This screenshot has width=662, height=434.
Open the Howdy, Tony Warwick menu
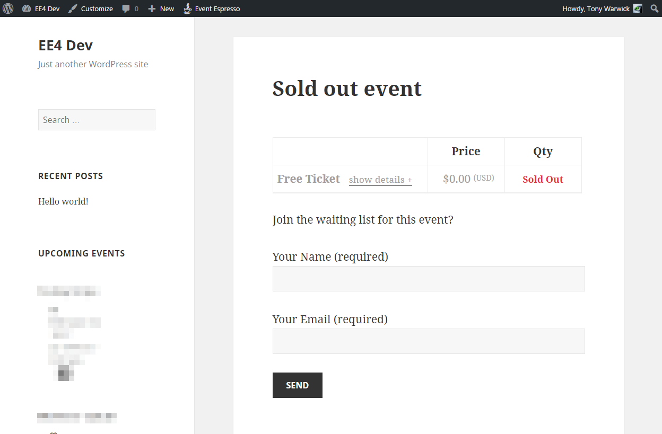click(x=602, y=8)
